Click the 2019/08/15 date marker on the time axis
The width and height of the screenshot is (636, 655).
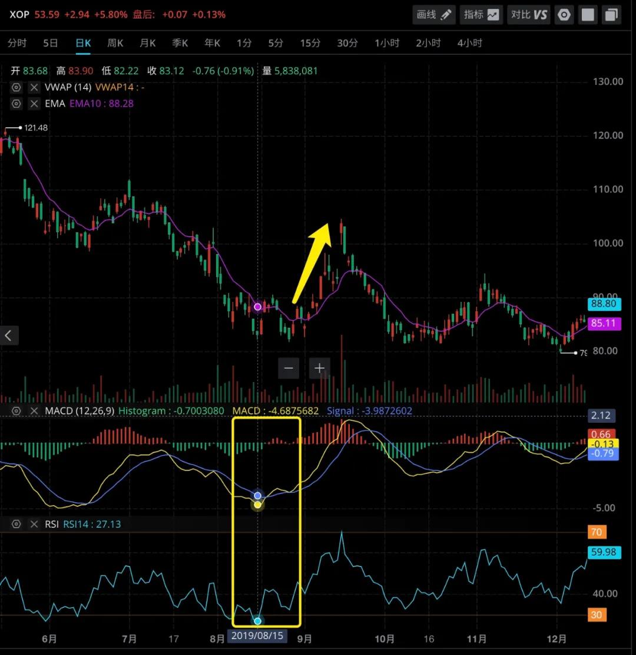[x=257, y=636]
